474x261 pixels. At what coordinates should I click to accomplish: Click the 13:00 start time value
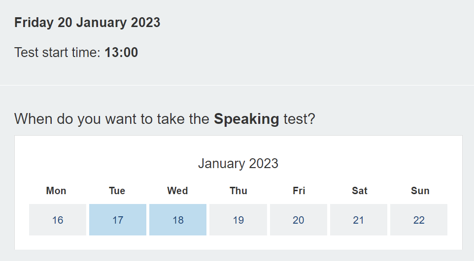[121, 53]
